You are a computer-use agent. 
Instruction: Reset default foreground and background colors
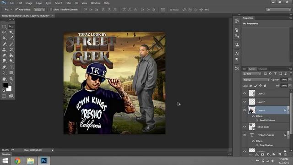pos(4,91)
